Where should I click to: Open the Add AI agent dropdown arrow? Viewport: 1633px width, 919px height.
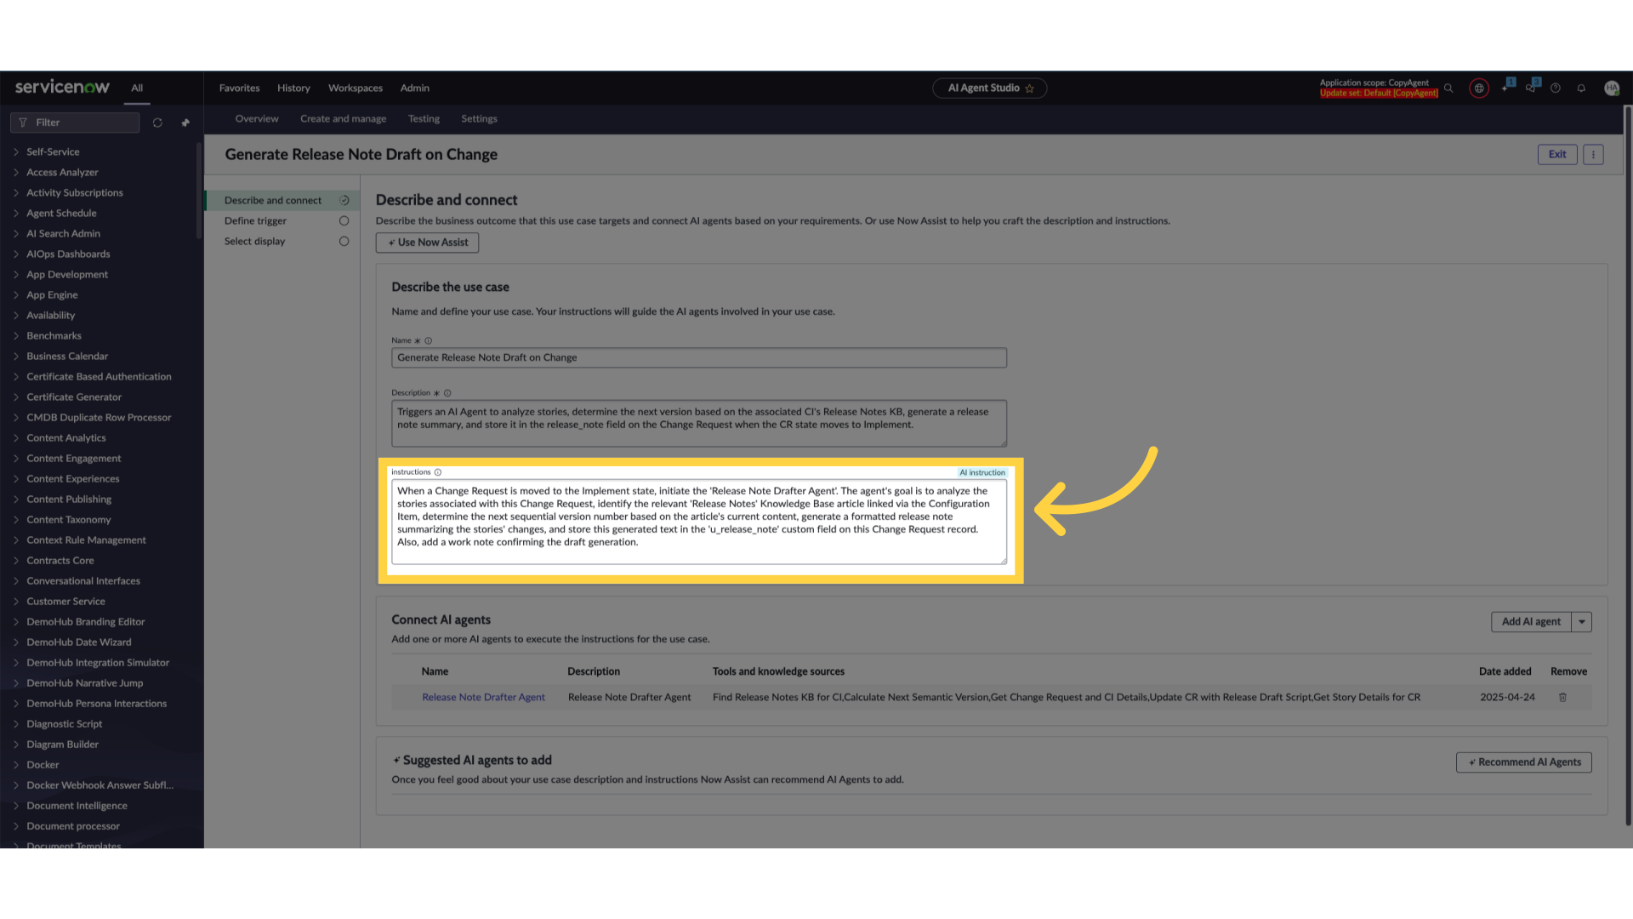pos(1582,622)
